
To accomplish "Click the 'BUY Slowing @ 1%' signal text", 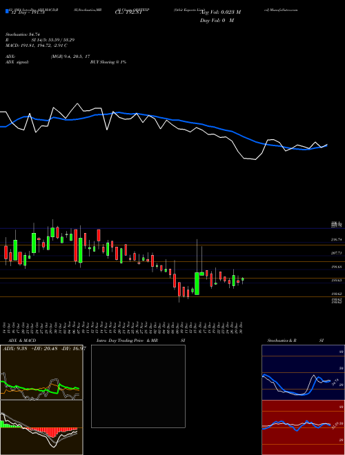I will tap(108, 62).
